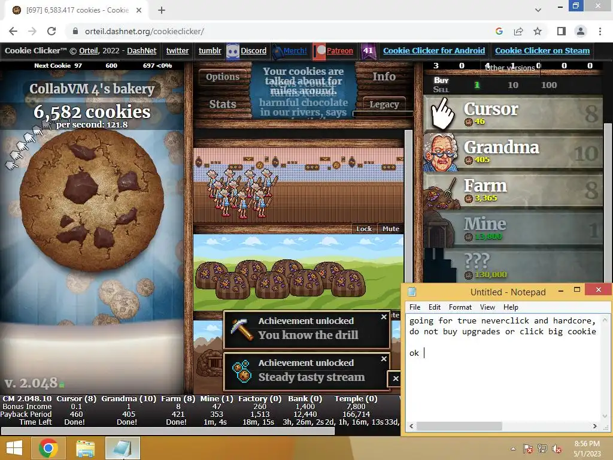
Task: Buy a Grandma building
Action: [x=513, y=152]
